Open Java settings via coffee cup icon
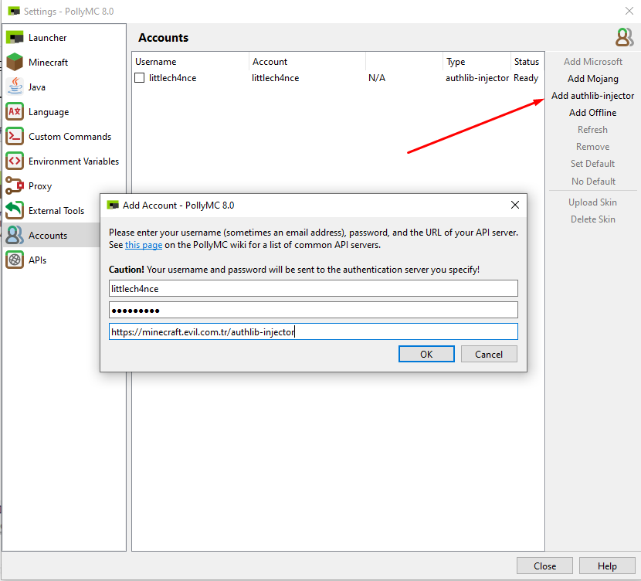The width and height of the screenshot is (641, 581). click(15, 87)
